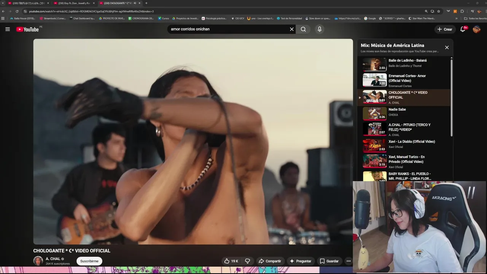Screen dimensions: 487x274
Task: Reload the page in the browser
Action: click(x=17, y=11)
